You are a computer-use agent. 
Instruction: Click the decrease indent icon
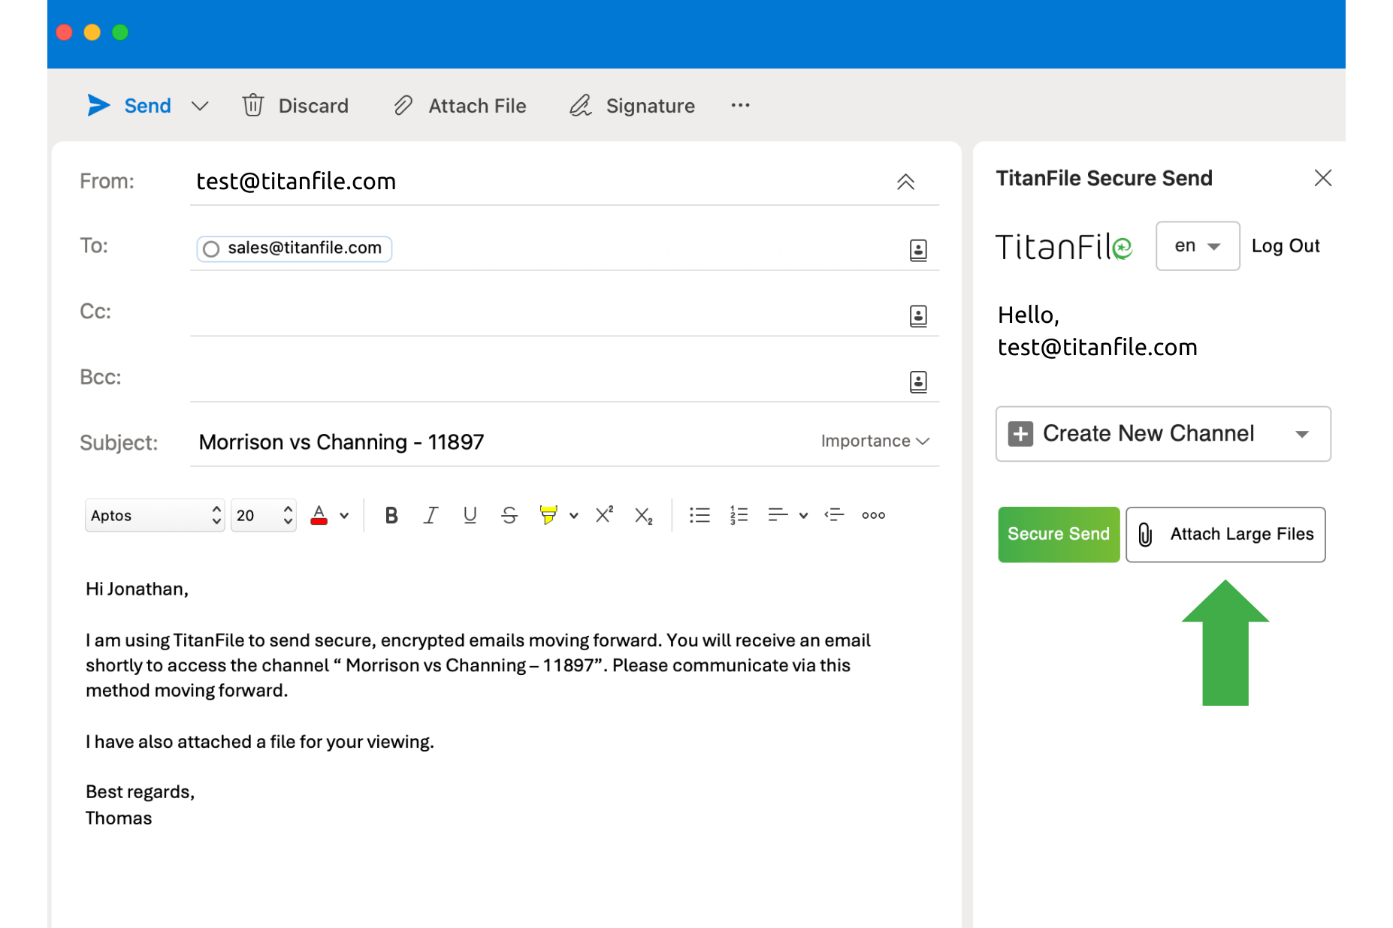tap(834, 515)
